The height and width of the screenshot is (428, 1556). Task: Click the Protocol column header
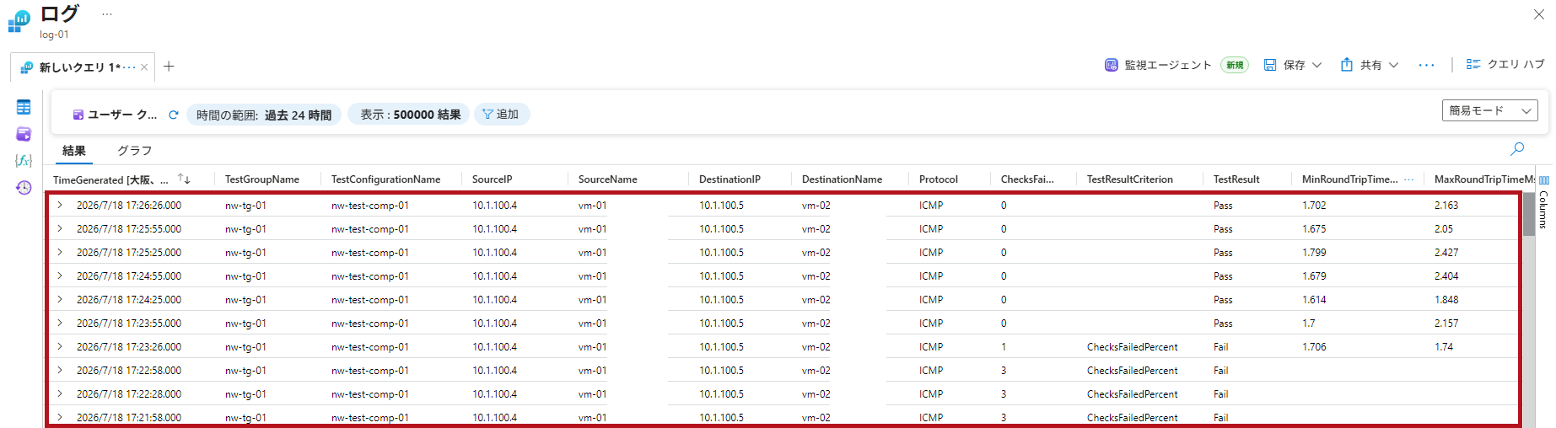938,179
